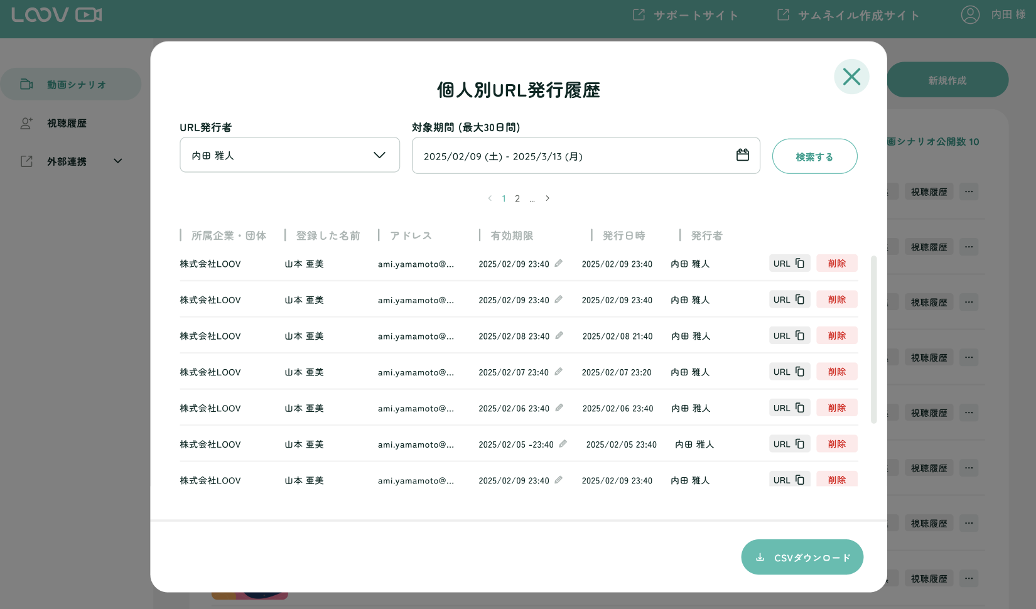Click edit pencil on 2025/02/06 expiration row
Image resolution: width=1036 pixels, height=609 pixels.
coord(559,408)
